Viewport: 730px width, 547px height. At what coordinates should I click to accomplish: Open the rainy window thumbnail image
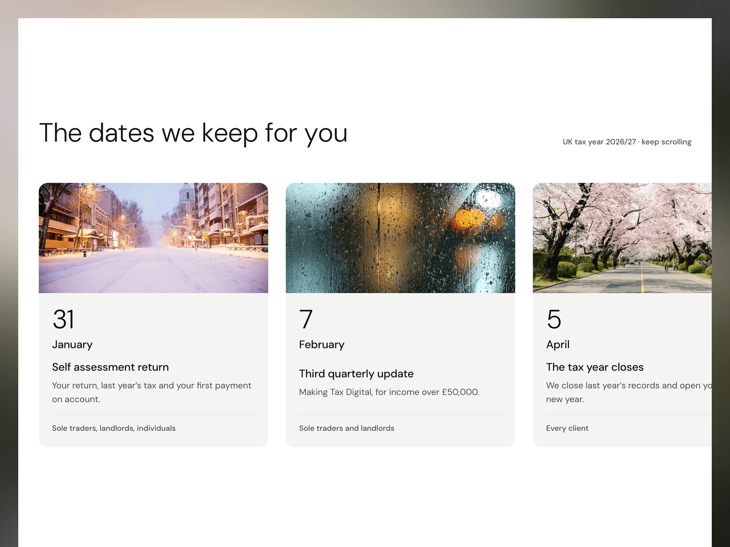(400, 238)
